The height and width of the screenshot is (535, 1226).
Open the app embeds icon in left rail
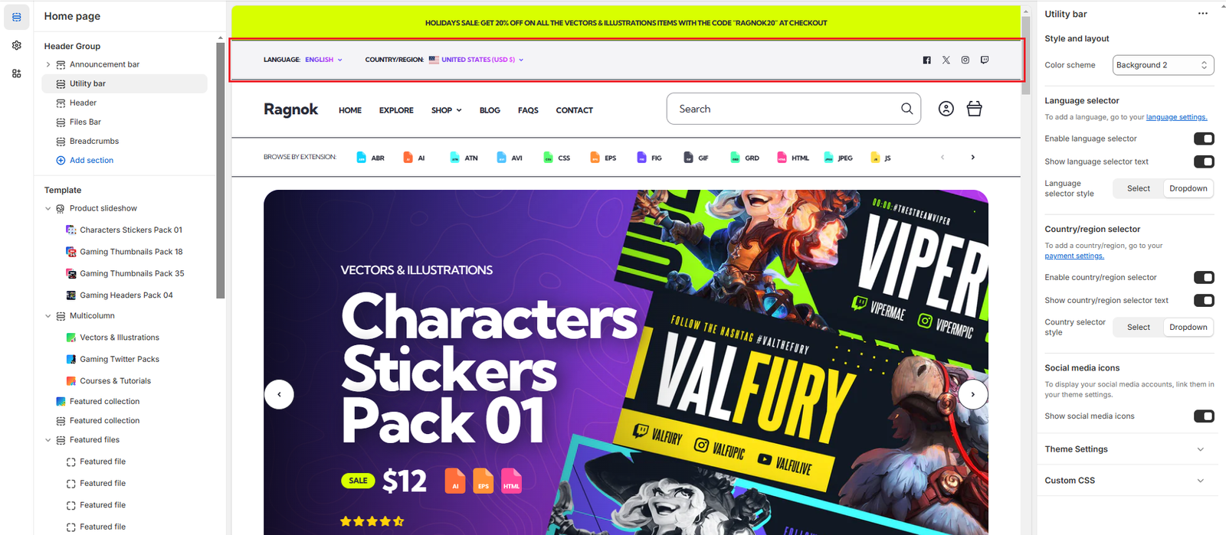(17, 73)
